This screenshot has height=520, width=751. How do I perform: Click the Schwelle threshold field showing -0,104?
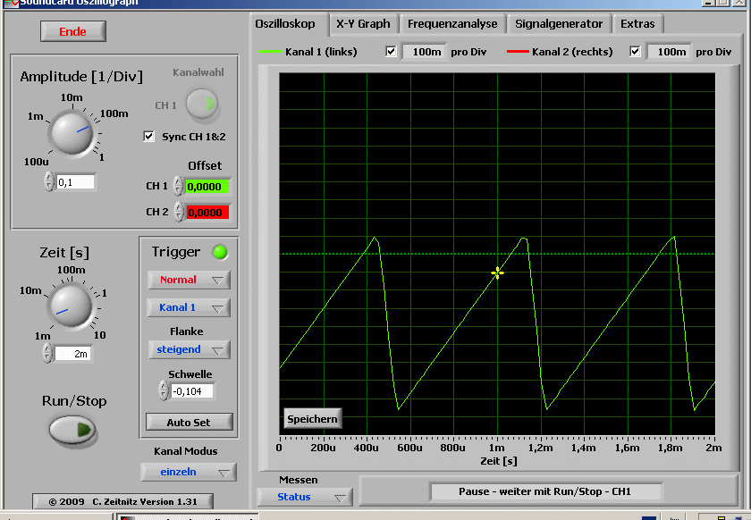tap(192, 391)
